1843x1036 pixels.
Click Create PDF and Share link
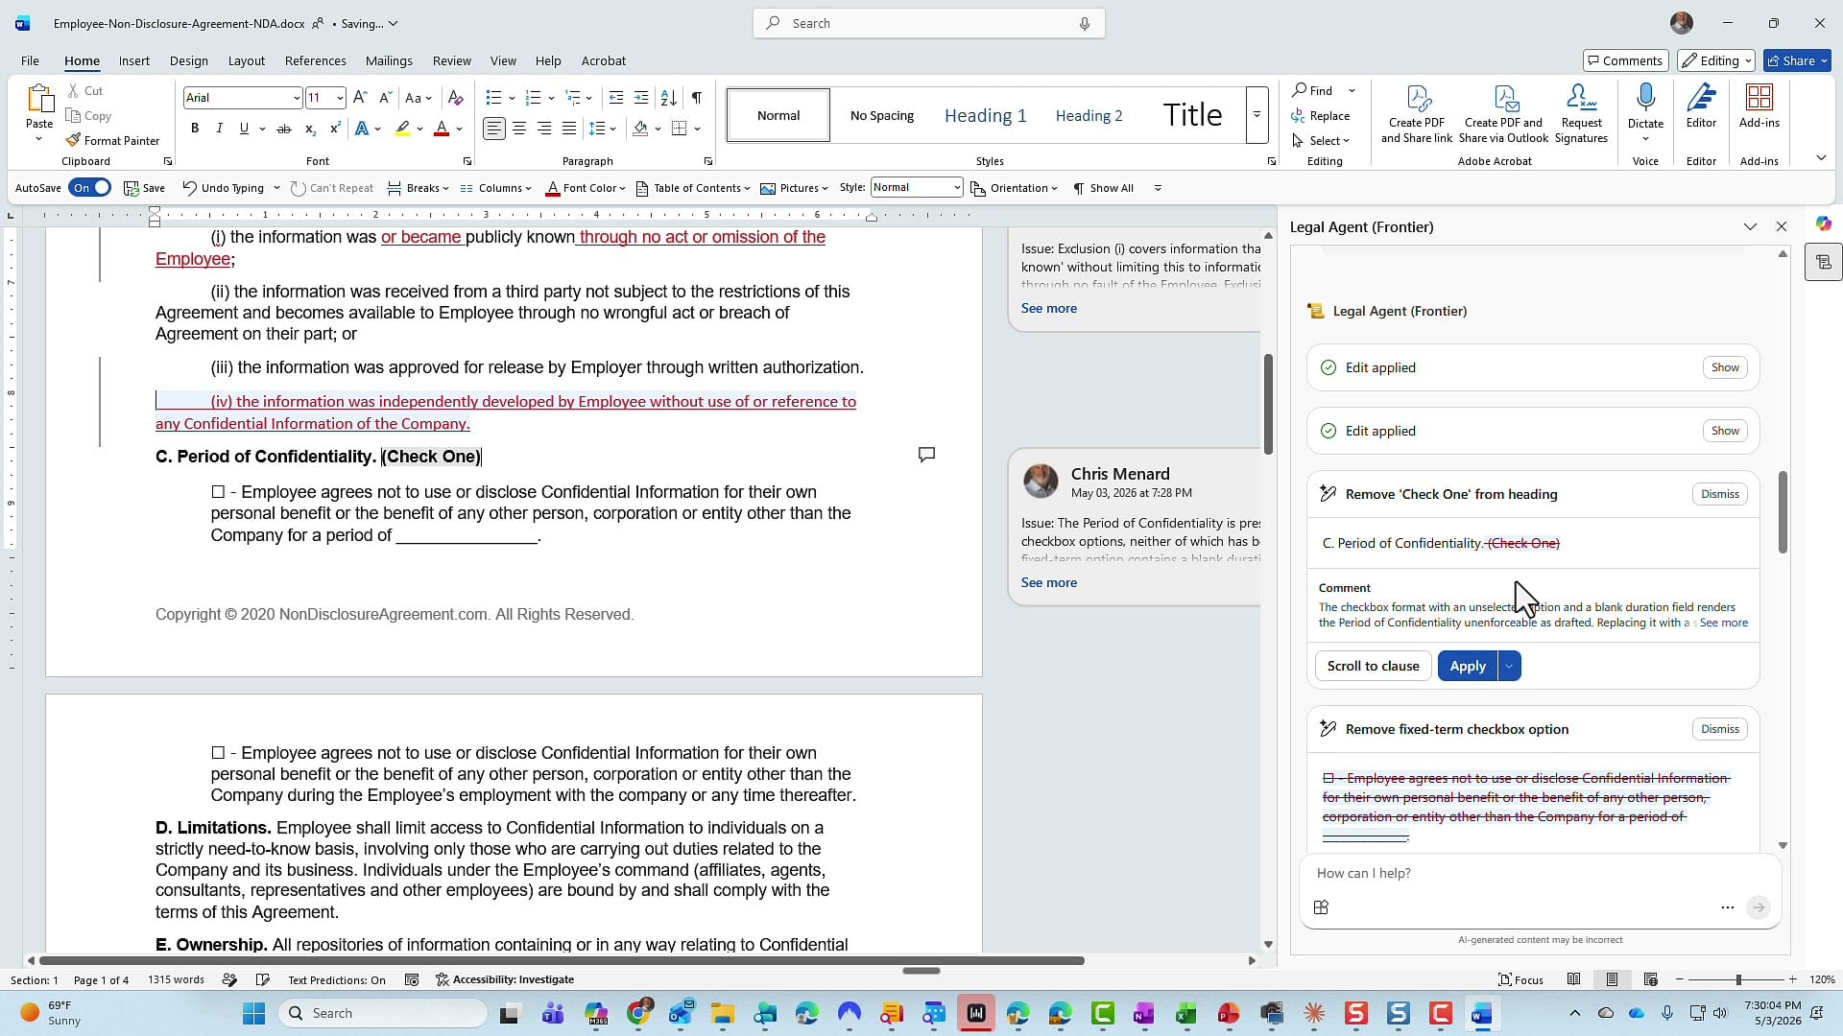pos(1417,114)
